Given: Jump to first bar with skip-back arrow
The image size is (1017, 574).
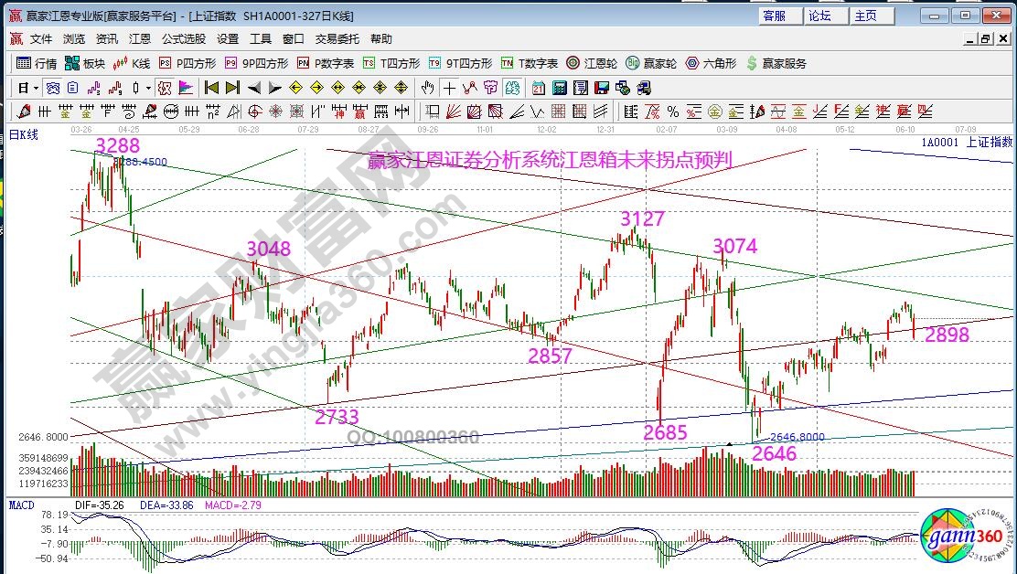Looking at the screenshot, I should click(211, 88).
